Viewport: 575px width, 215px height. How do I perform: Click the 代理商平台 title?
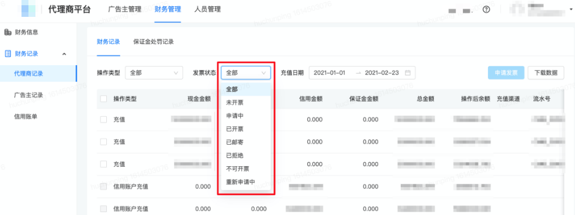(x=69, y=9)
